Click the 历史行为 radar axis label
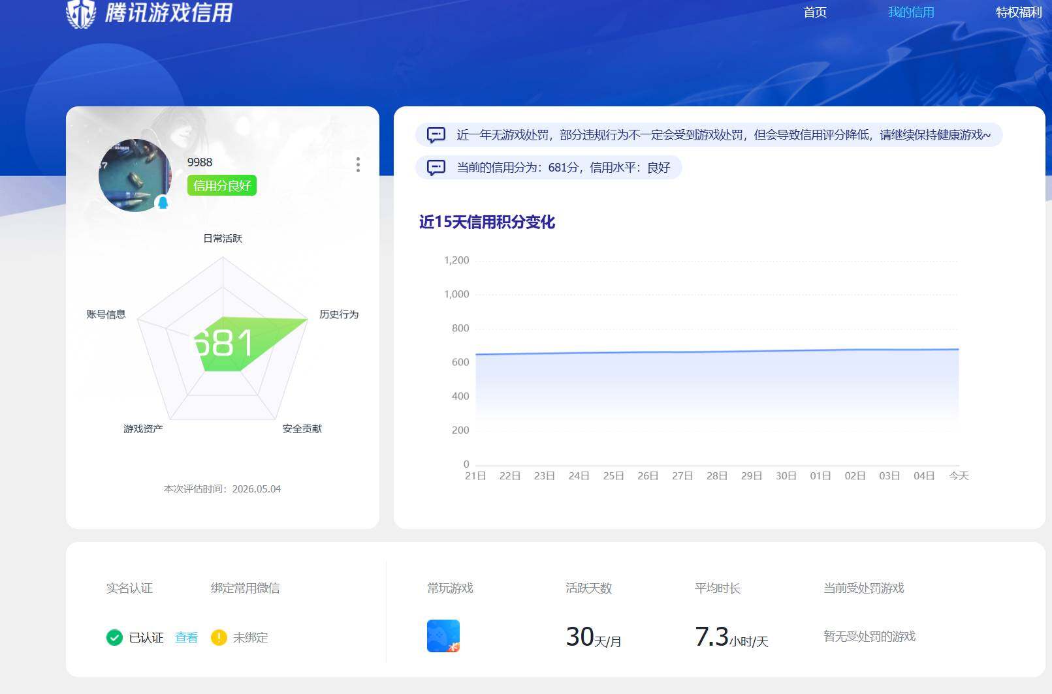The width and height of the screenshot is (1052, 694). [x=339, y=314]
